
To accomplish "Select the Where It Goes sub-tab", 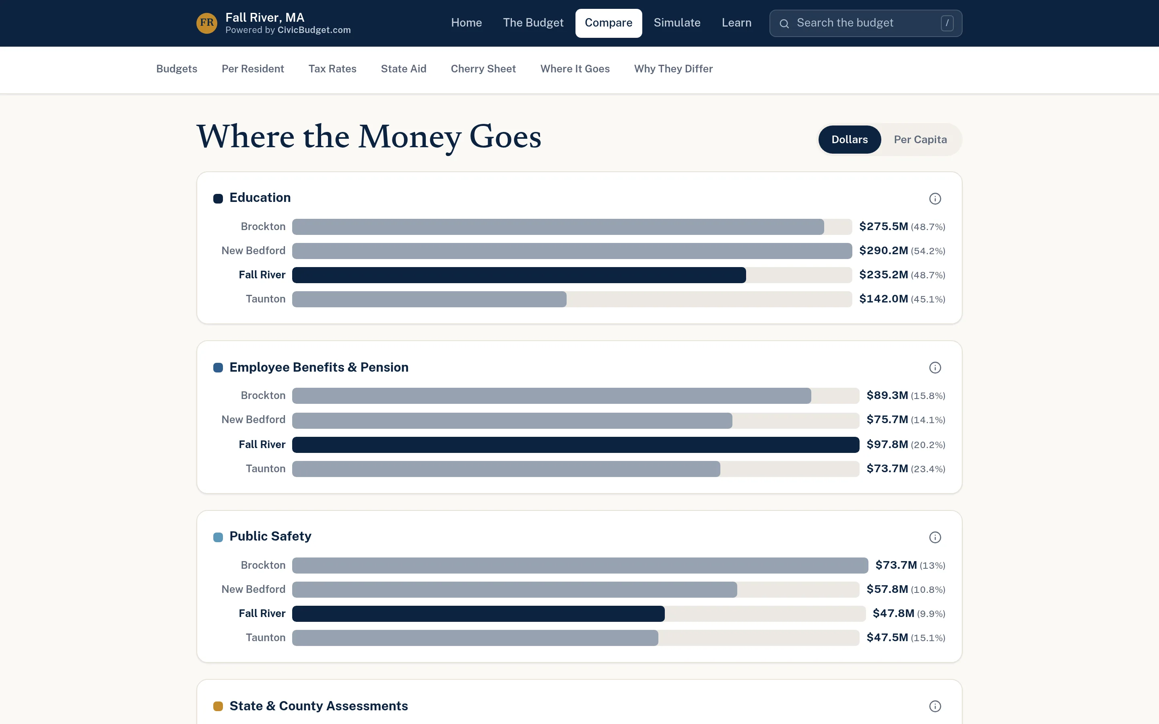I will (575, 69).
